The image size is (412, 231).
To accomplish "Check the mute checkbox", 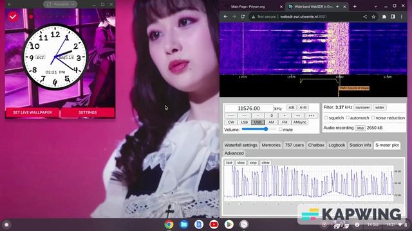I will (x=281, y=130).
